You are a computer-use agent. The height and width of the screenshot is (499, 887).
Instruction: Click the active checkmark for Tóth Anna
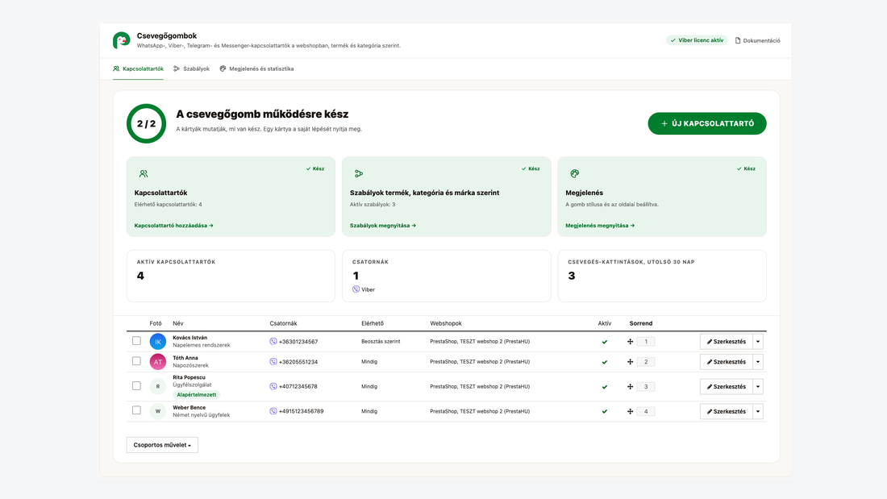pos(605,362)
